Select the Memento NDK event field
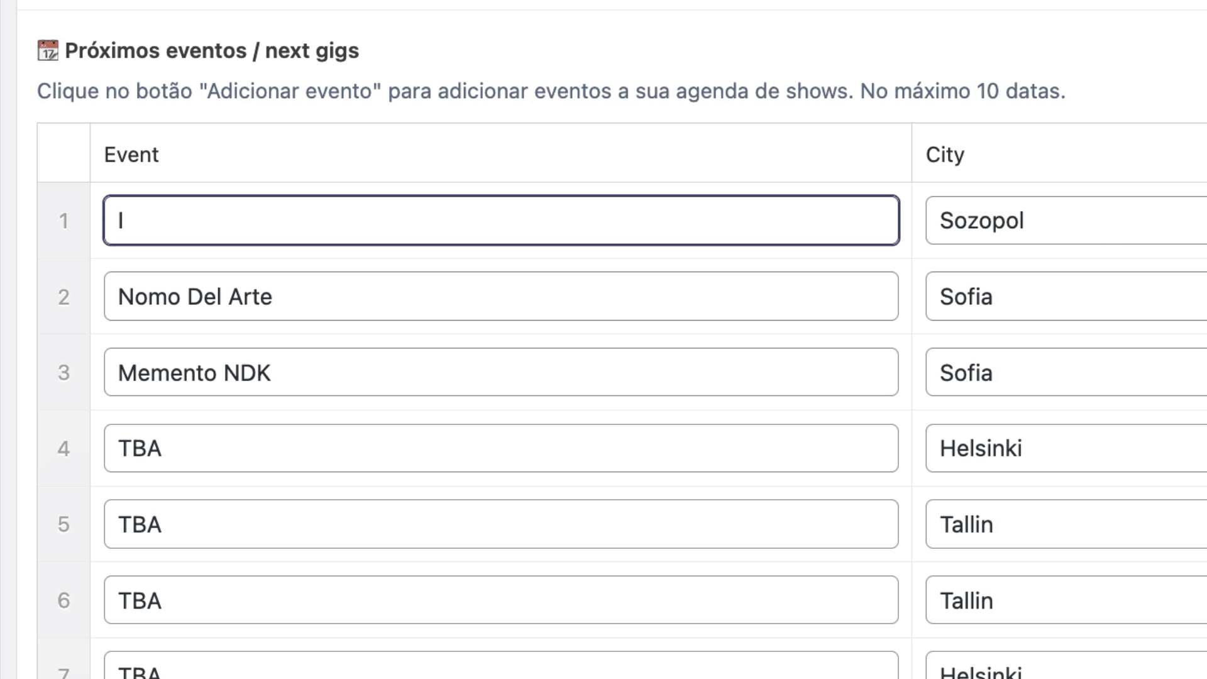The width and height of the screenshot is (1207, 679). (501, 373)
